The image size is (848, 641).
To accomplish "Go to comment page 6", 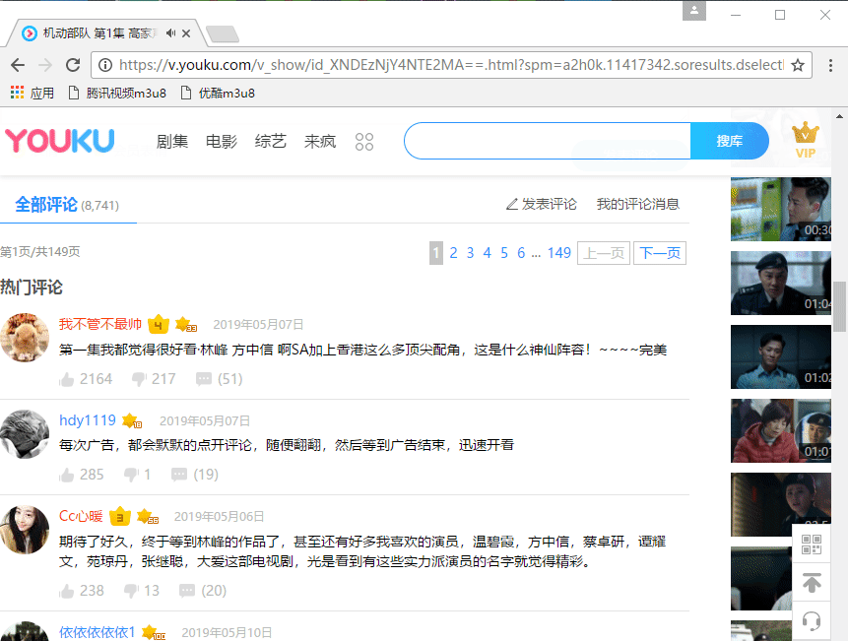I will [x=521, y=253].
